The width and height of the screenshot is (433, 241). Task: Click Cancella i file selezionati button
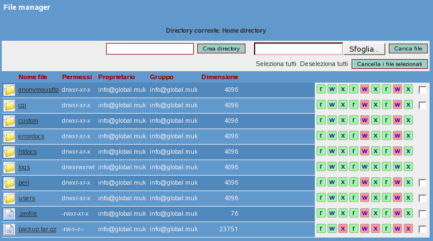click(x=389, y=64)
